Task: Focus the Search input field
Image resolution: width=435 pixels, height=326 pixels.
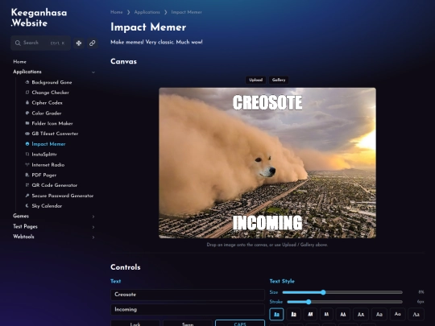Action: point(41,43)
